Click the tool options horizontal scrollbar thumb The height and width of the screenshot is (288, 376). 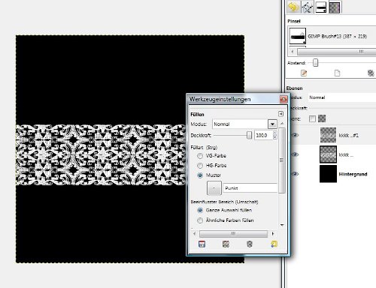[233, 234]
